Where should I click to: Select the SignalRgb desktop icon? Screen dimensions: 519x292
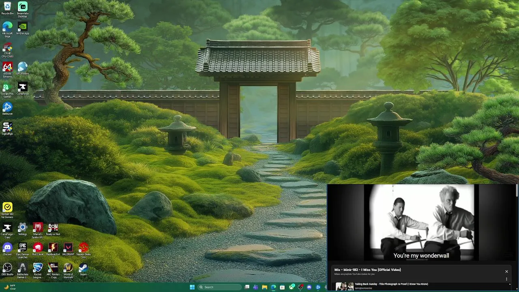pyautogui.click(x=7, y=129)
